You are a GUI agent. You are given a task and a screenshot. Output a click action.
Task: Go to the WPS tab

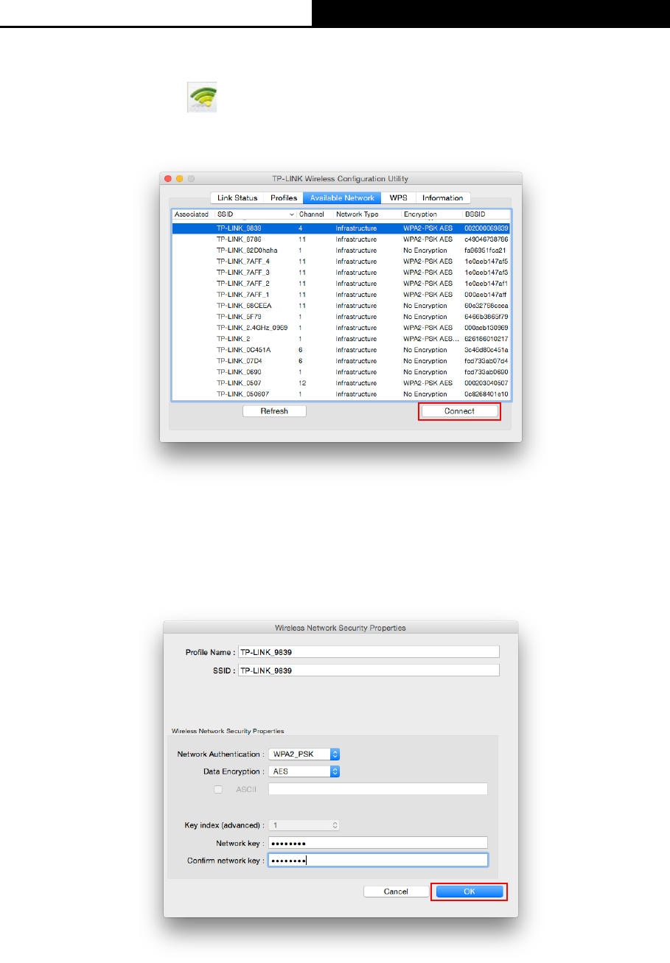point(399,197)
